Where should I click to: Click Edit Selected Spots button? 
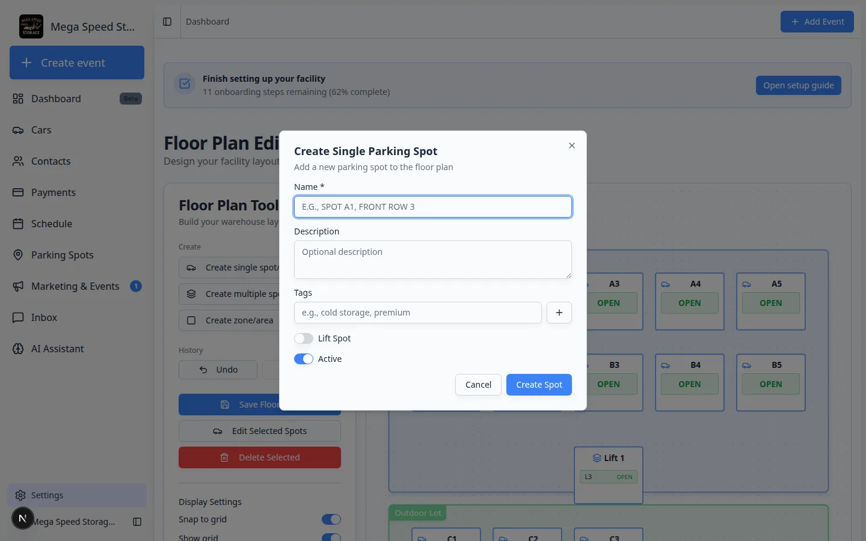[x=260, y=431]
